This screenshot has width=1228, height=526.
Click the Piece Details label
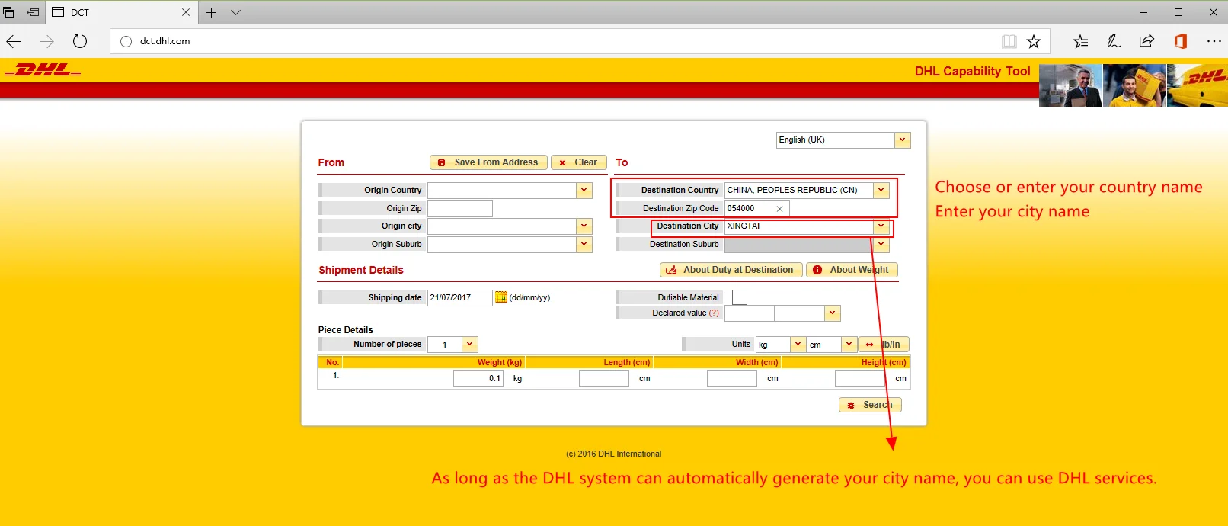(346, 330)
